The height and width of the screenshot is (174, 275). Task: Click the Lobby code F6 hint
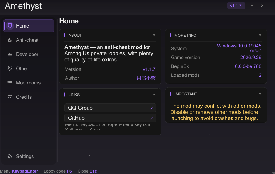[58, 171]
